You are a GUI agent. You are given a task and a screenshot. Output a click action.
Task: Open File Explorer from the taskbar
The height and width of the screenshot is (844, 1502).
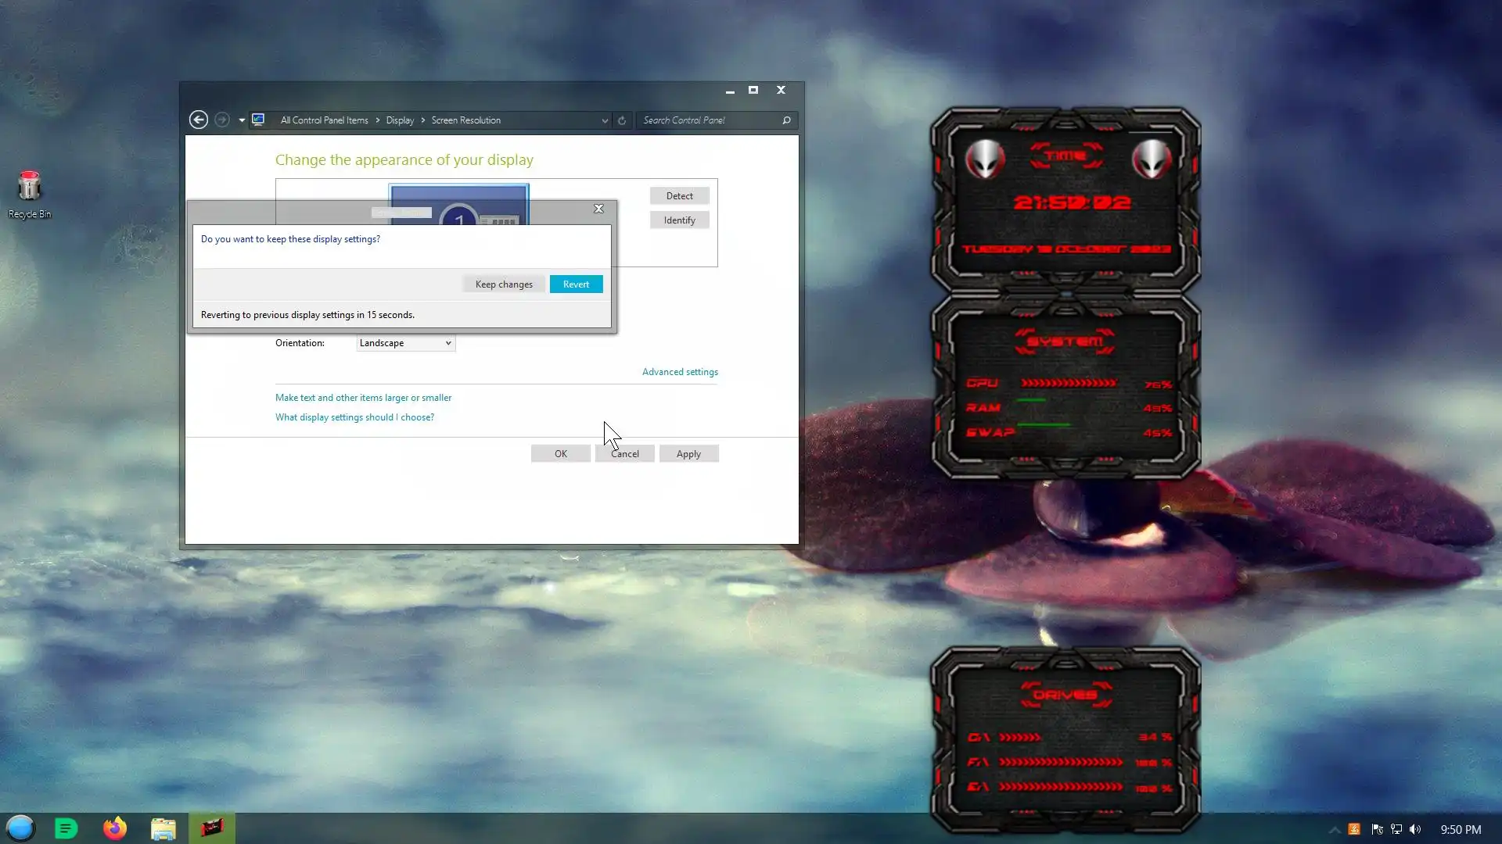pyautogui.click(x=163, y=828)
